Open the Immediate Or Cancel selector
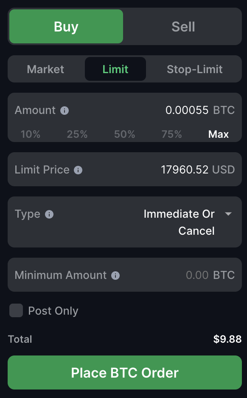The height and width of the screenshot is (398, 247). click(x=179, y=222)
